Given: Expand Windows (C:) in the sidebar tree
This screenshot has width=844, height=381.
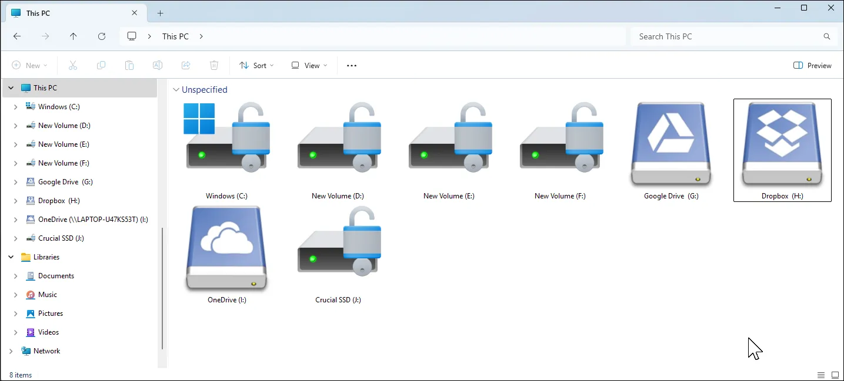Looking at the screenshot, I should point(16,106).
